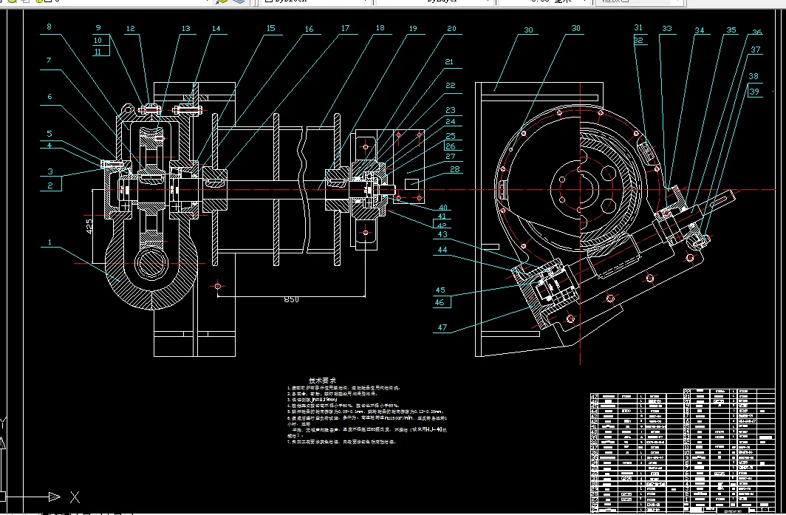Pick callout number 21
The image size is (786, 515).
[449, 62]
